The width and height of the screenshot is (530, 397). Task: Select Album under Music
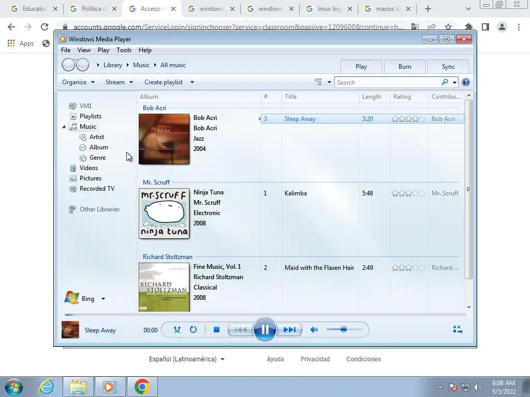98,147
